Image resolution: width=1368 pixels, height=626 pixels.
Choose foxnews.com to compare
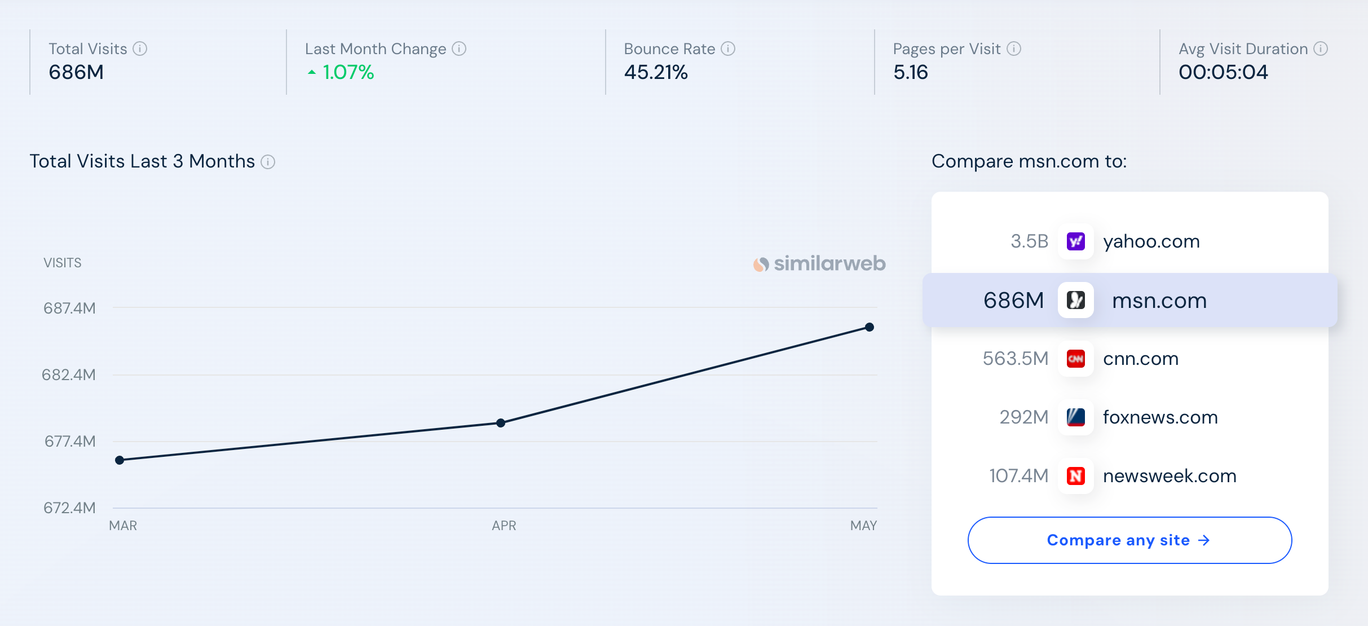coord(1160,417)
